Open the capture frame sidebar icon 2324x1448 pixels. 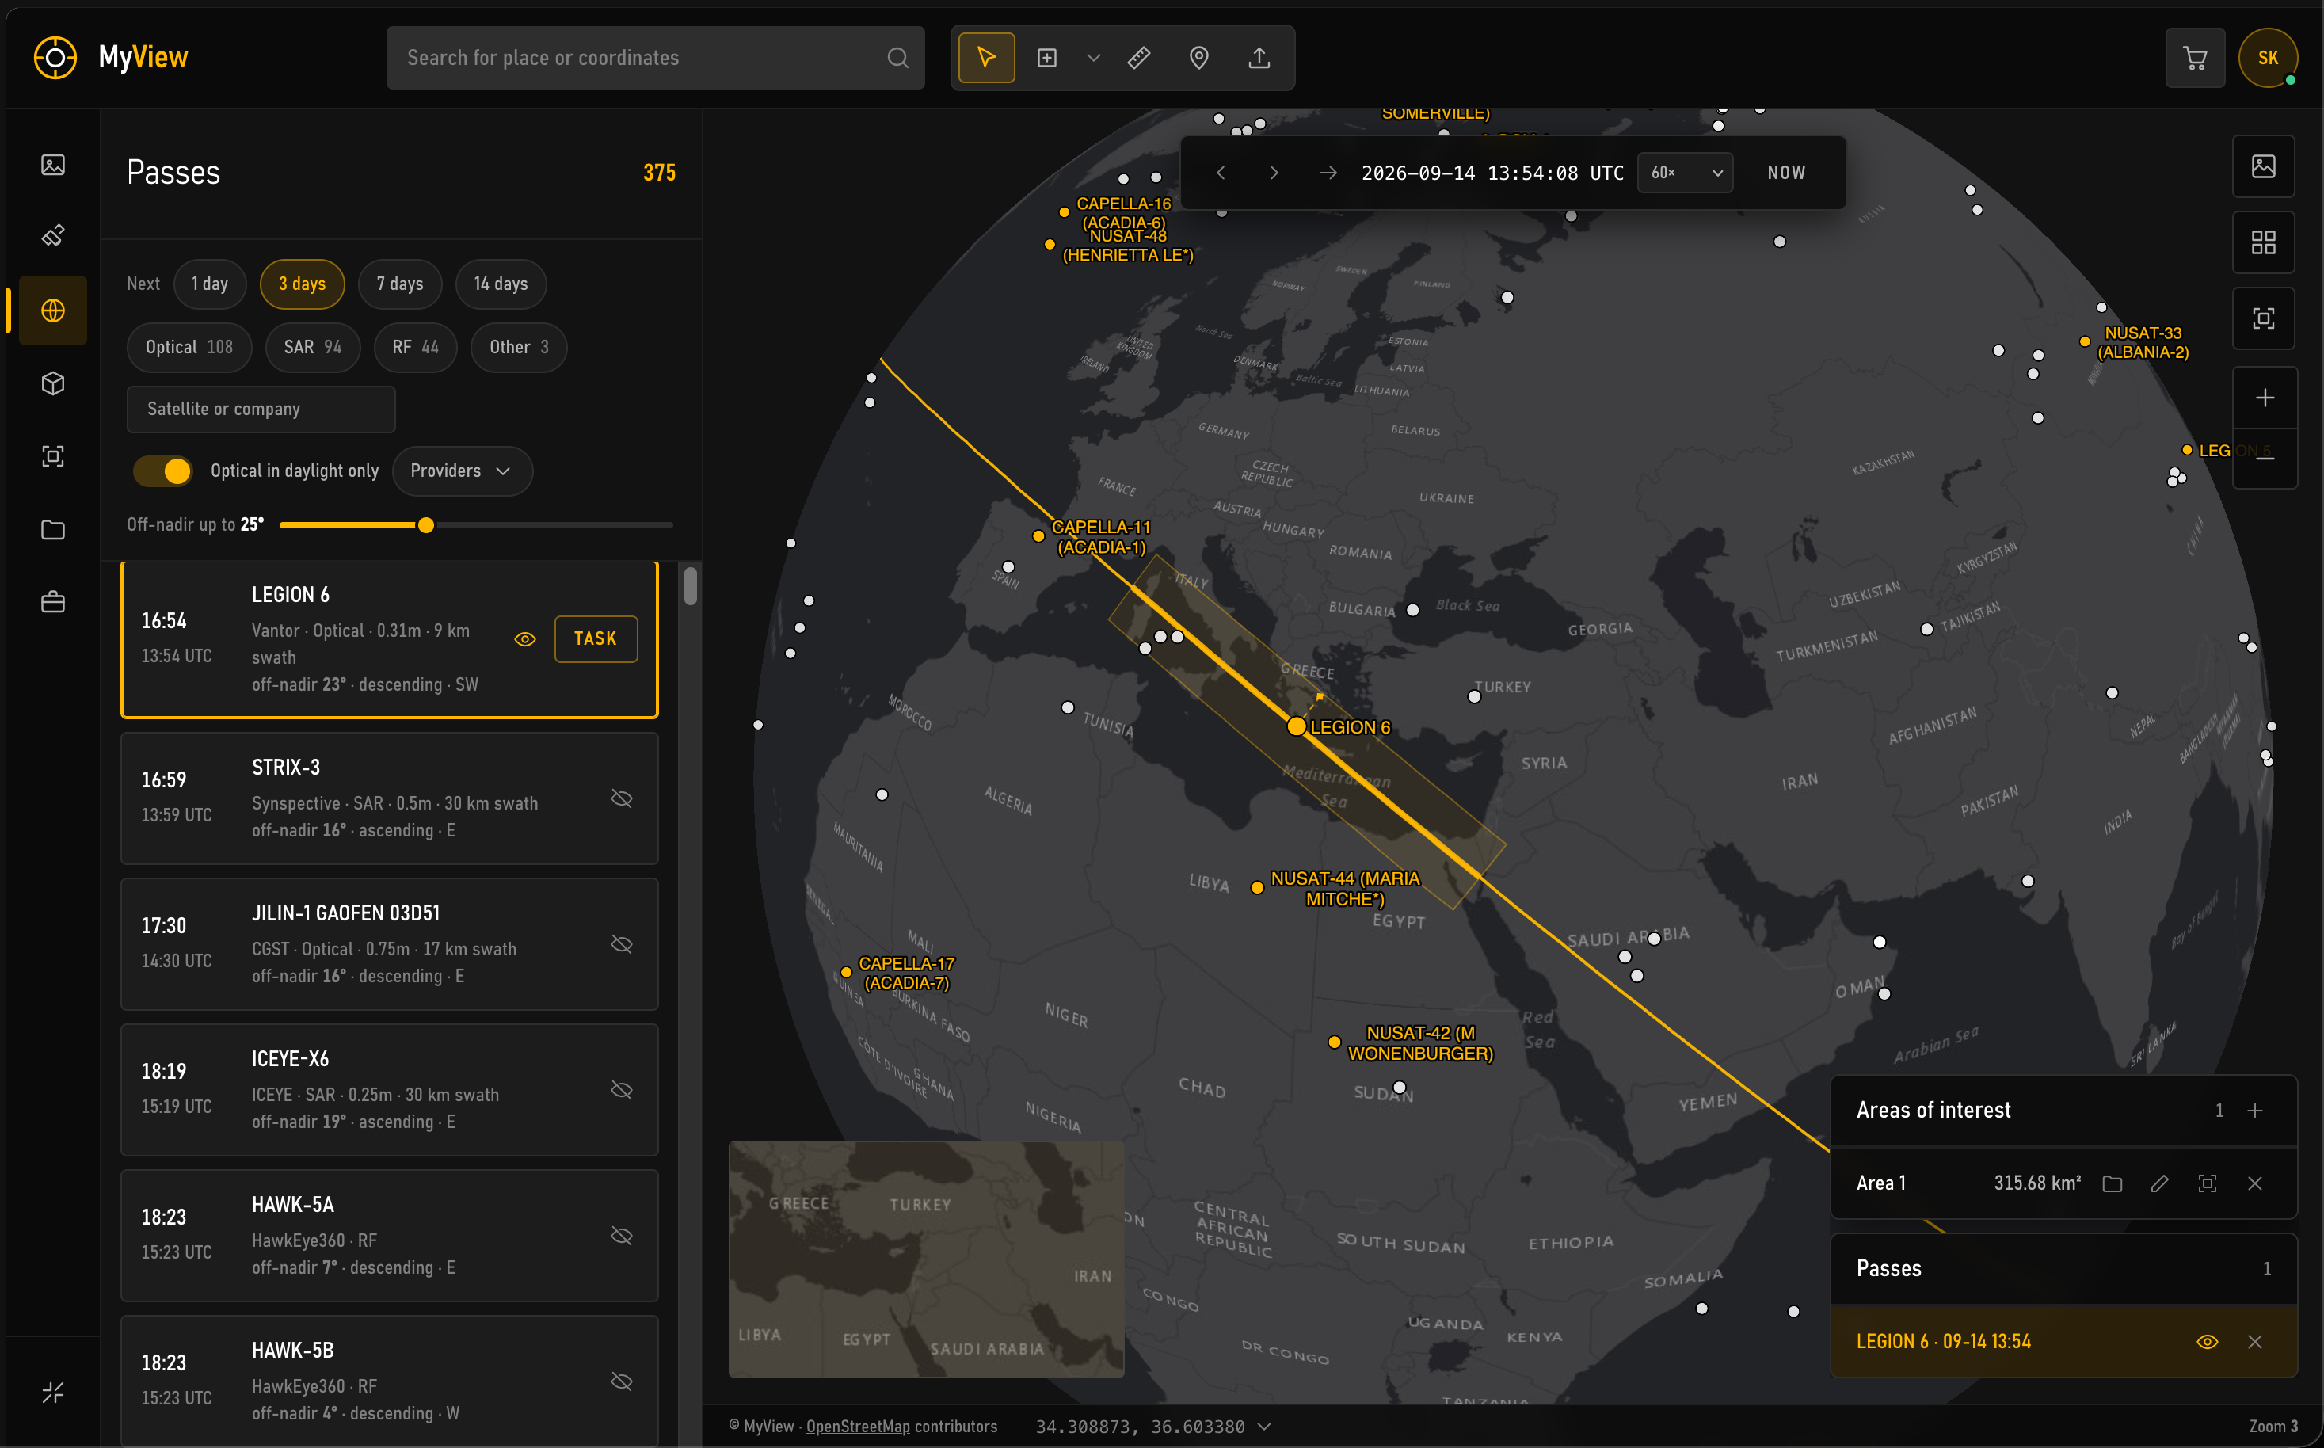(52, 455)
